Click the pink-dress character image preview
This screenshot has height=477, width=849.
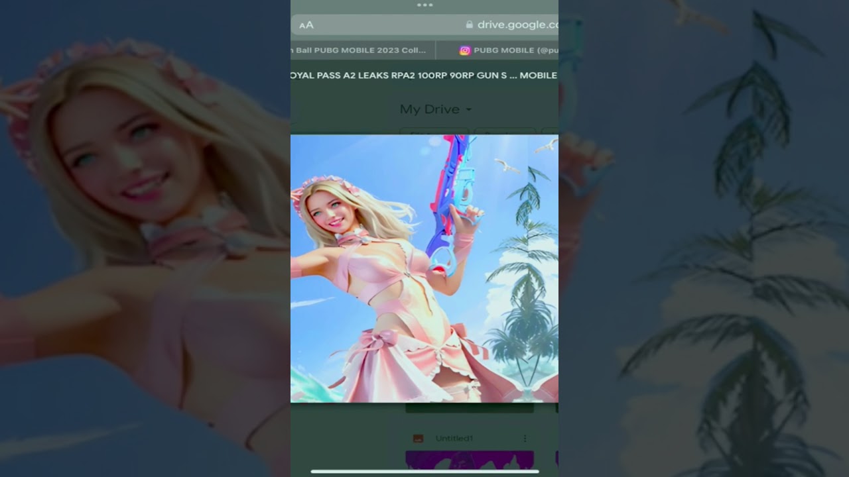pyautogui.click(x=424, y=268)
